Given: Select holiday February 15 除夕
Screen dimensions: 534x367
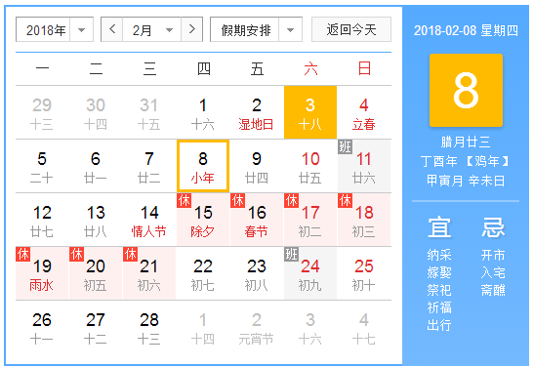Looking at the screenshot, I should (203, 220).
